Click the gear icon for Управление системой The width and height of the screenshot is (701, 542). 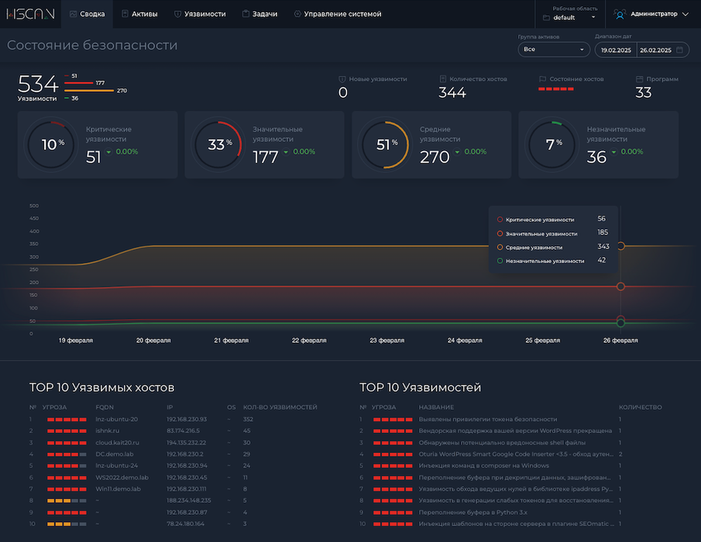(297, 14)
